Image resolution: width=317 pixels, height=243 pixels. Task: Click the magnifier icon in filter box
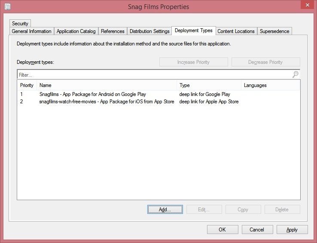pos(295,75)
